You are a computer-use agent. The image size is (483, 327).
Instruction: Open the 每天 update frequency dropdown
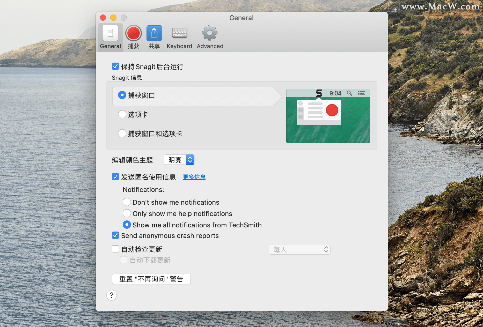[299, 250]
